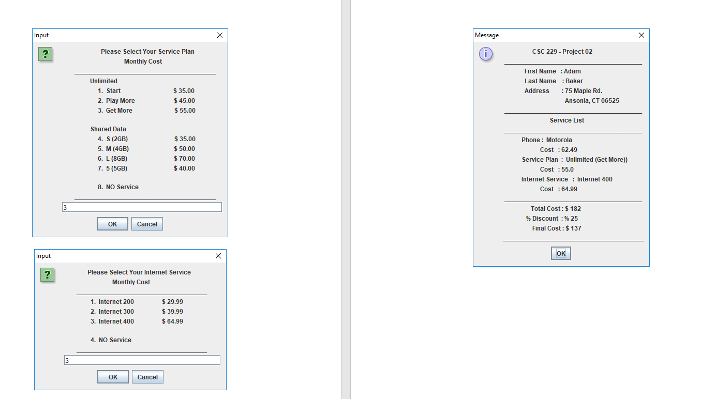Focus the Internet Service input field
The height and width of the screenshot is (399, 716).
[142, 360]
